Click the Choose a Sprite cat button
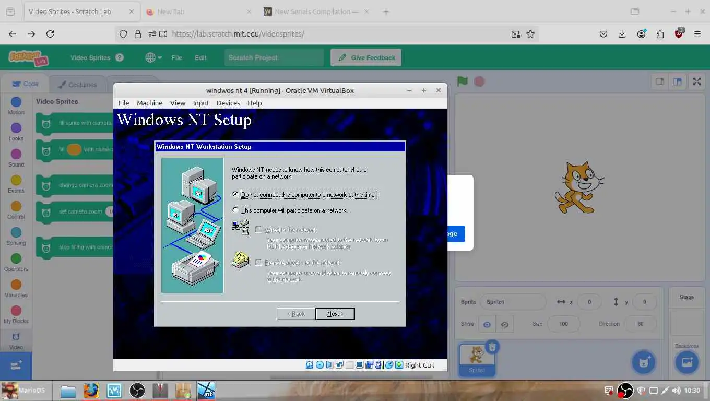The width and height of the screenshot is (710, 401). [644, 362]
